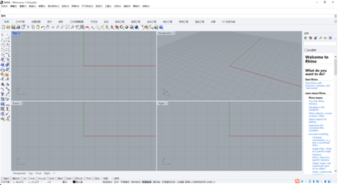Click the Undo arrow icon
This screenshot has height=185, width=339.
click(x=43, y=27)
